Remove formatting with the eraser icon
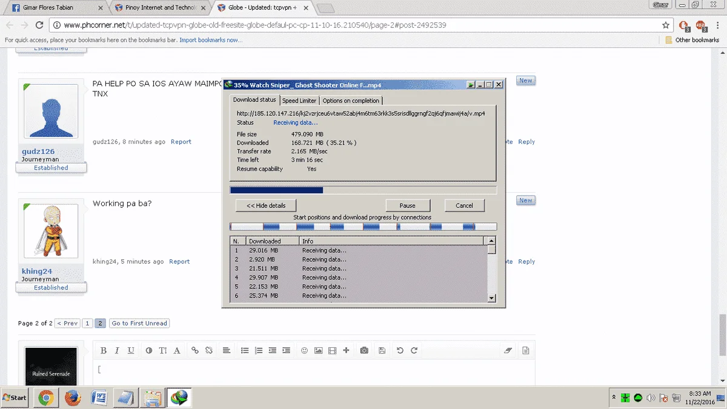 coord(508,350)
